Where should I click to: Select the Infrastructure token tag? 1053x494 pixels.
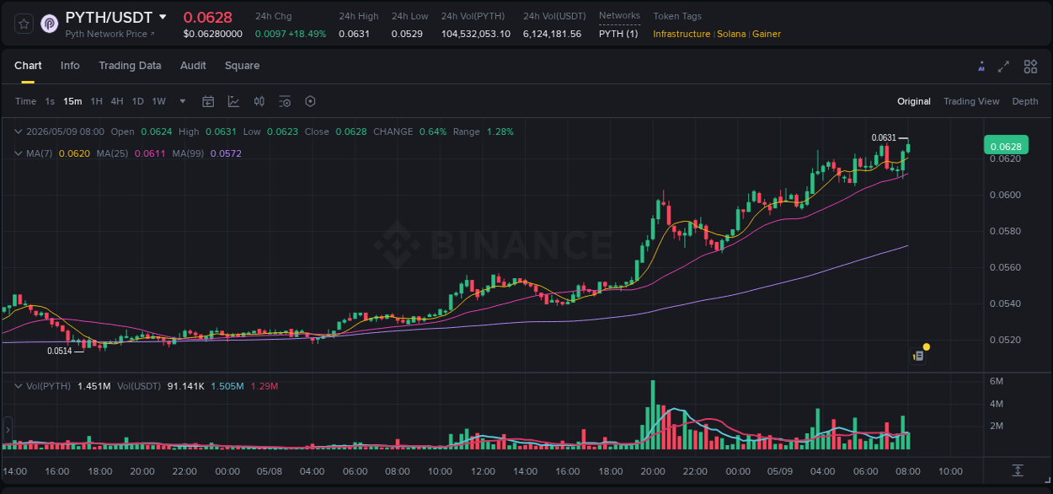682,34
